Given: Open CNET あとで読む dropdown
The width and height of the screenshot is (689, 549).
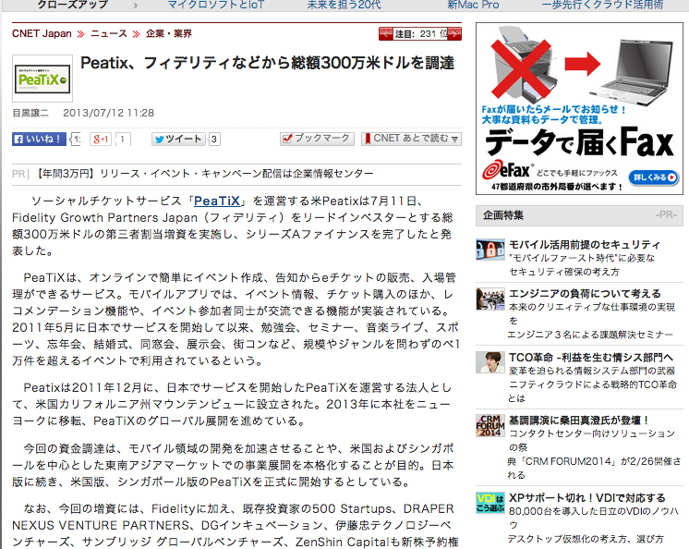Looking at the screenshot, I should click(x=411, y=139).
